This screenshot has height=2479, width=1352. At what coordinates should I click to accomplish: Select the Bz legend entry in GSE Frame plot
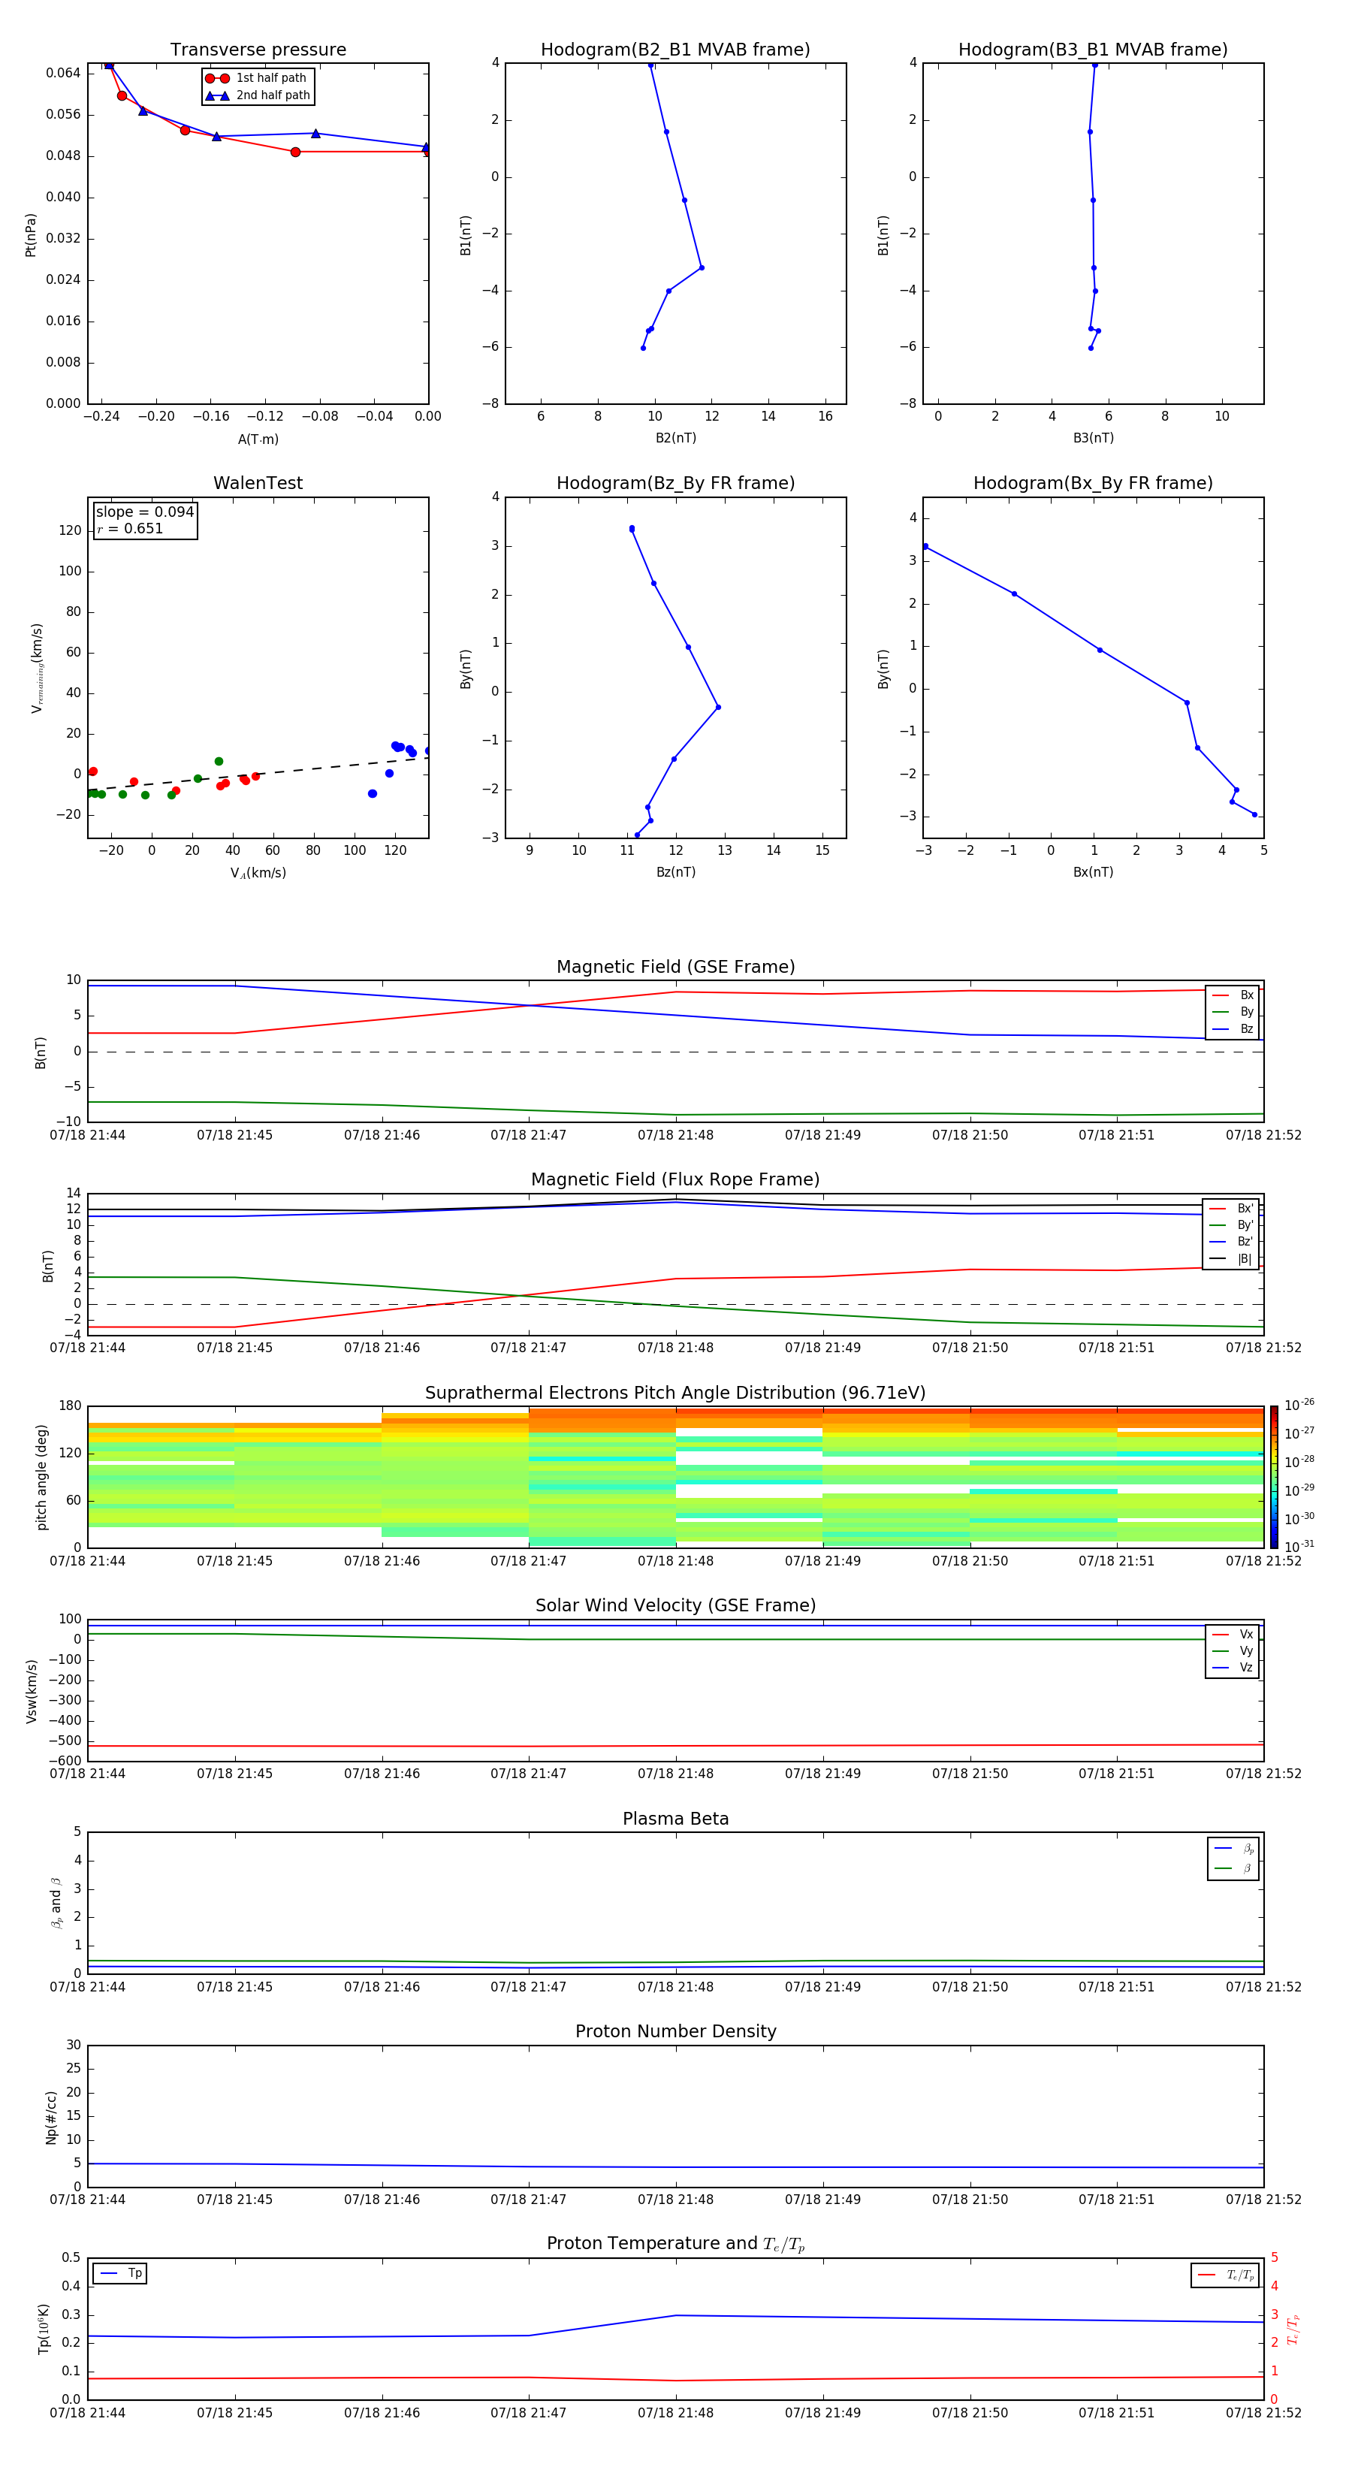(x=1233, y=1028)
